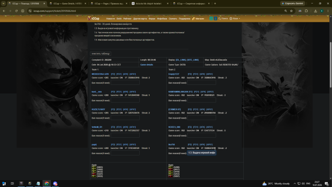Click [FD] next to KAMTAMINLANGAN
This screenshot has height=187, width=332.
(191, 92)
